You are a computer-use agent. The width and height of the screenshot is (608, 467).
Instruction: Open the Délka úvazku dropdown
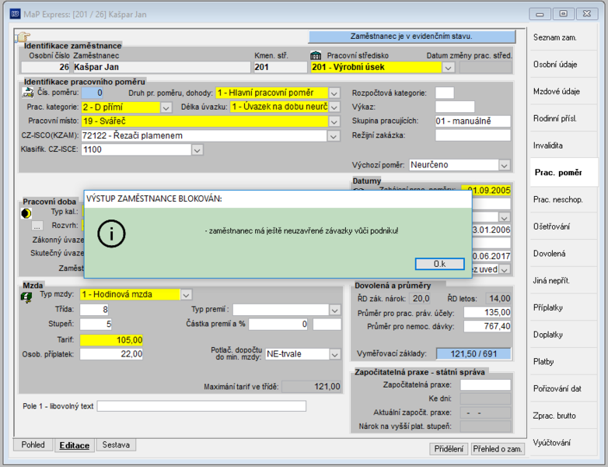click(334, 107)
